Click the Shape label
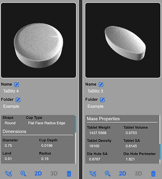 coord(8,118)
